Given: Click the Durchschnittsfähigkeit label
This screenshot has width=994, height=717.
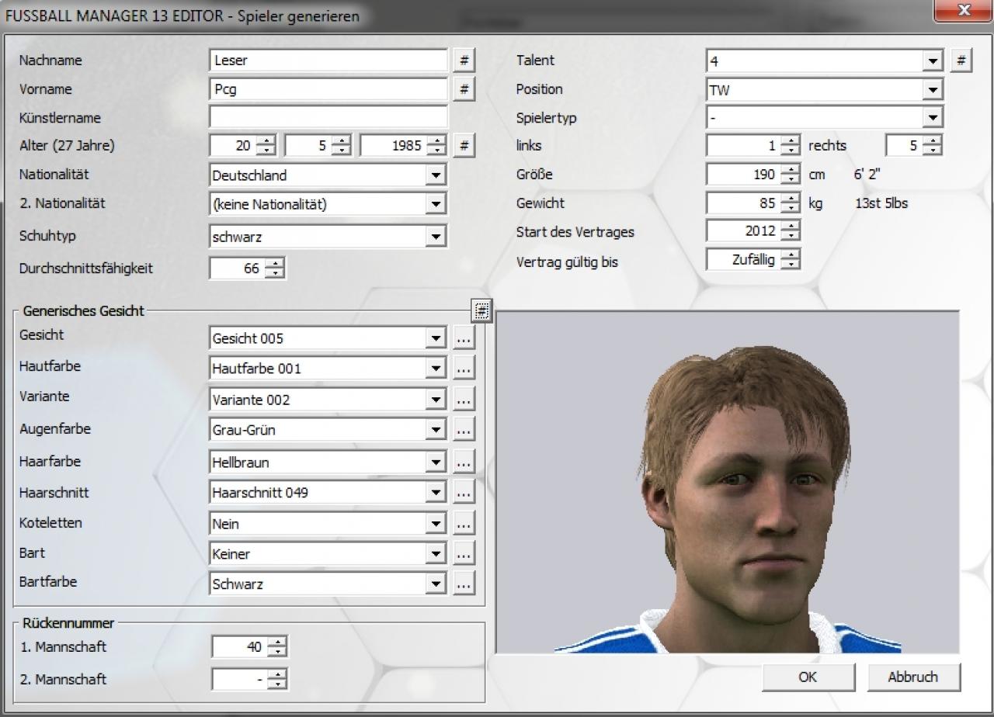Looking at the screenshot, I should click(x=86, y=268).
